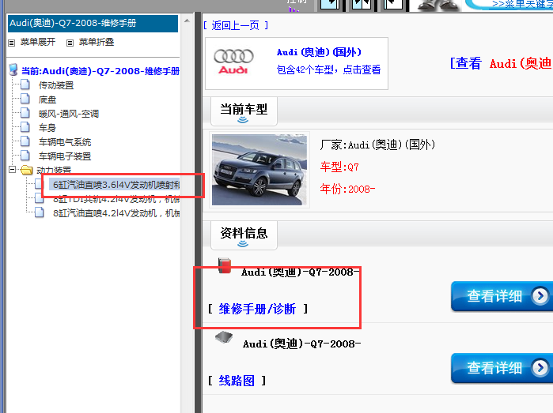Click 查看详细 button for 线路图
The image size is (553, 413).
502,368
